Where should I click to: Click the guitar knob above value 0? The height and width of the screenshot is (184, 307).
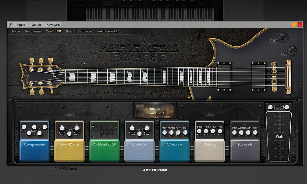[x=284, y=37]
